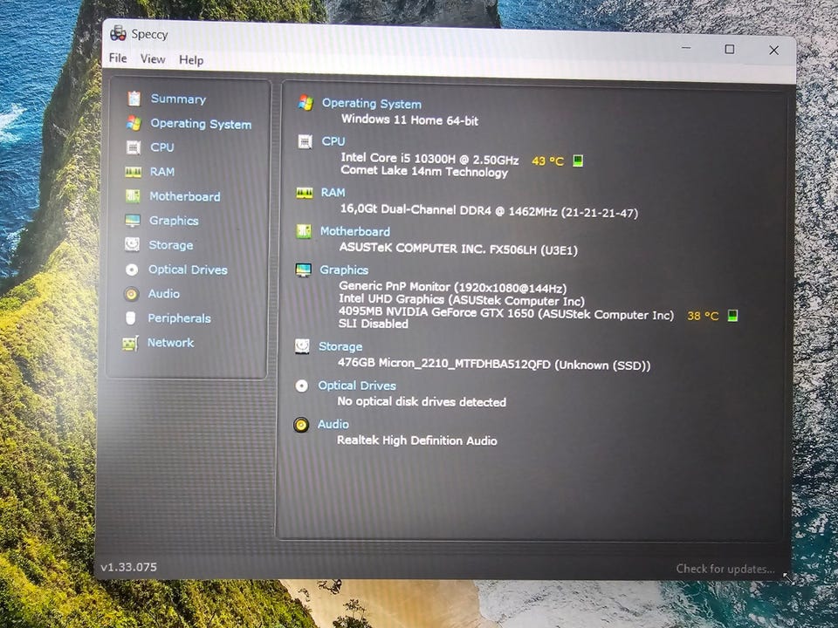Click Optical Drives heading in summary panel
838x628 pixels.
click(357, 386)
